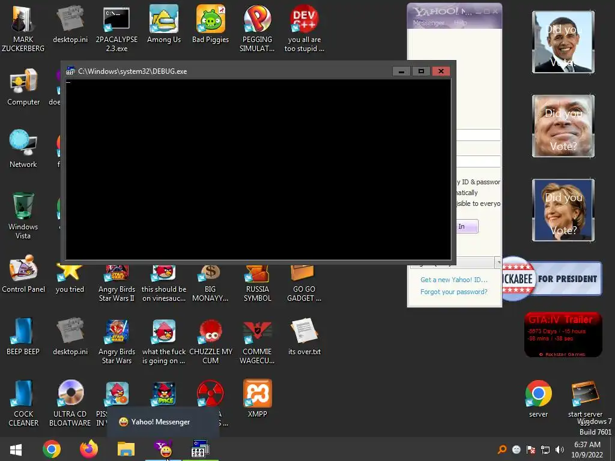This screenshot has height=461, width=615.
Task: Select 'this should be on vinesauc...' icon
Action: 164,283
